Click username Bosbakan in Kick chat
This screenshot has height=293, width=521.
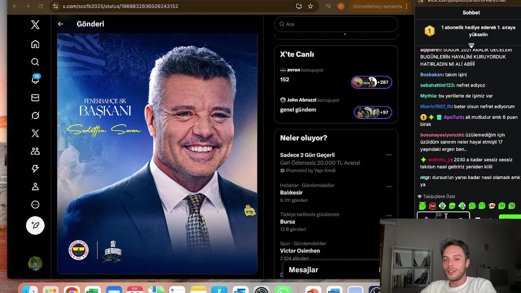click(431, 74)
